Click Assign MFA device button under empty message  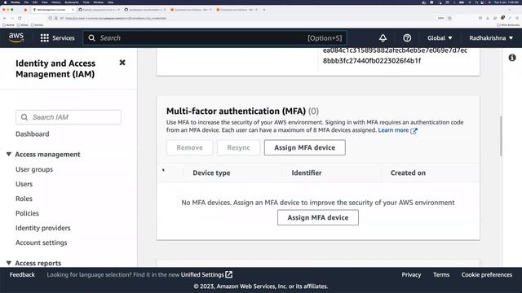tap(318, 217)
